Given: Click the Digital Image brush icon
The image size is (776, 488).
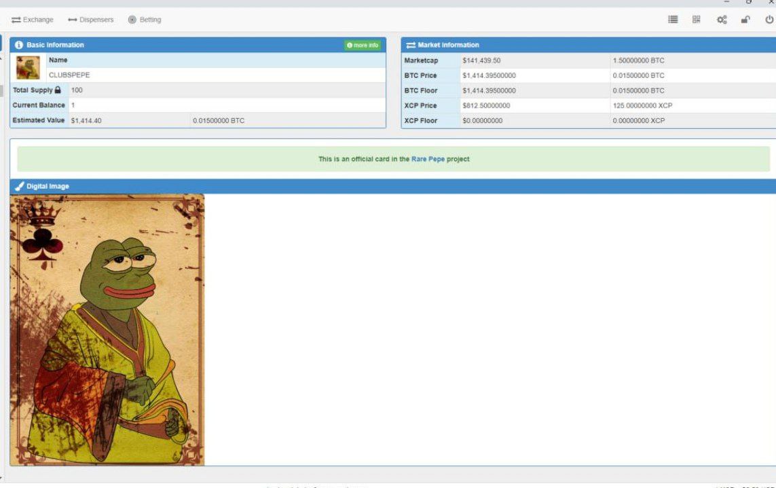Looking at the screenshot, I should pyautogui.click(x=19, y=186).
